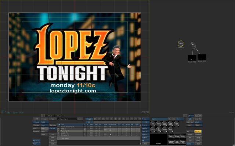
Task: Select the new media row
Action: tap(98, 138)
